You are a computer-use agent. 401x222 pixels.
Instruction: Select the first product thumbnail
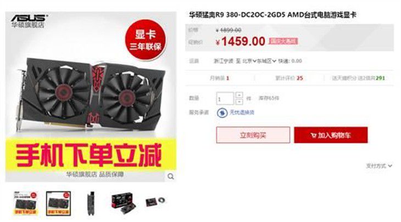click(x=25, y=203)
